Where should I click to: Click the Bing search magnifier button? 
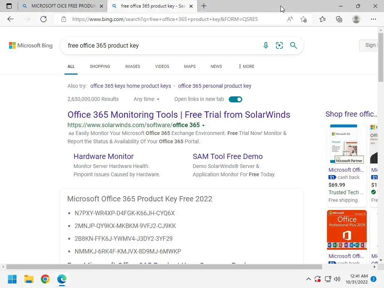[293, 45]
